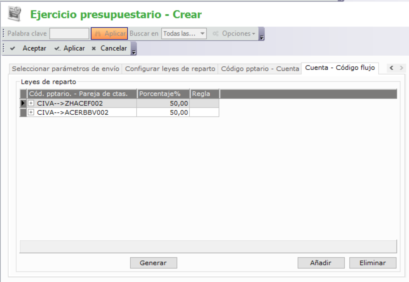The image size is (409, 282).
Task: Click the binoculars icon on Aplicar search
Action: [98, 34]
